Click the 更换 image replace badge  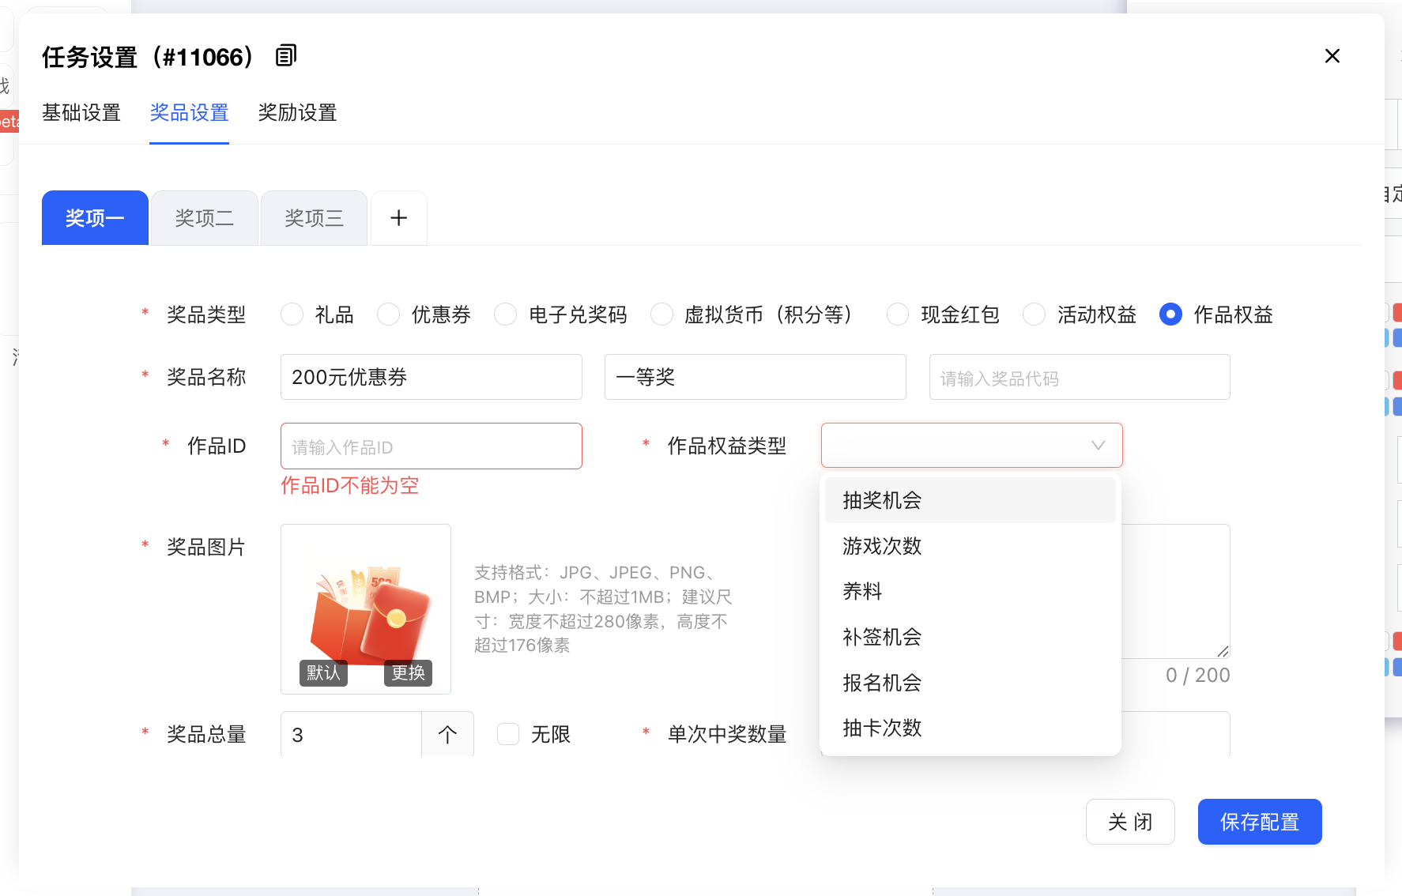point(408,672)
